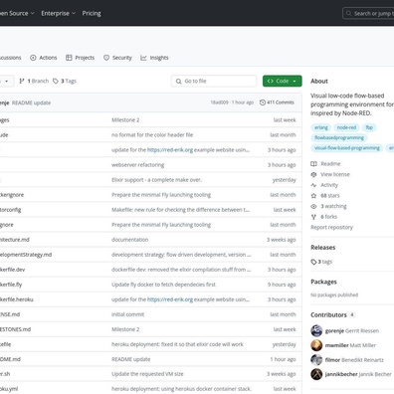Click the pulse icon beside Activity

(313, 185)
